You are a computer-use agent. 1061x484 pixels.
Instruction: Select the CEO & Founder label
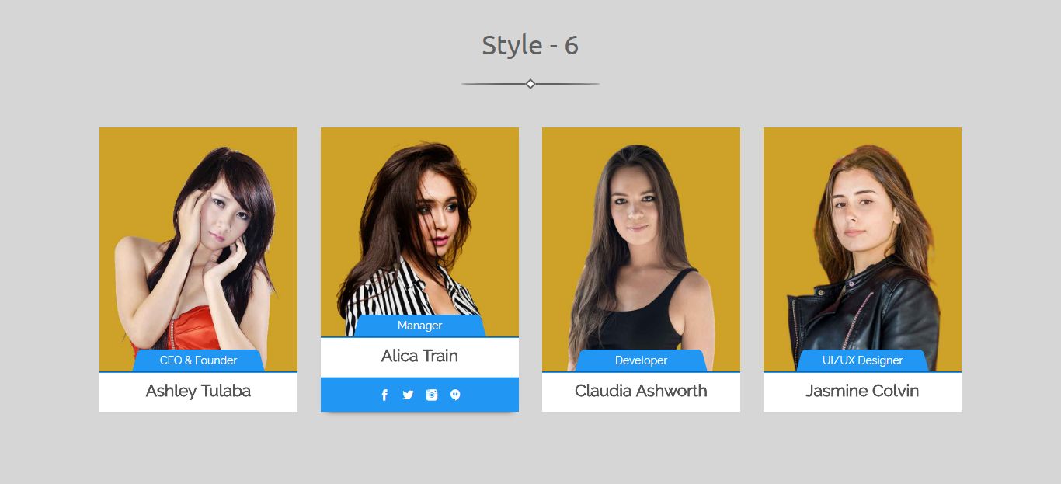coord(198,360)
